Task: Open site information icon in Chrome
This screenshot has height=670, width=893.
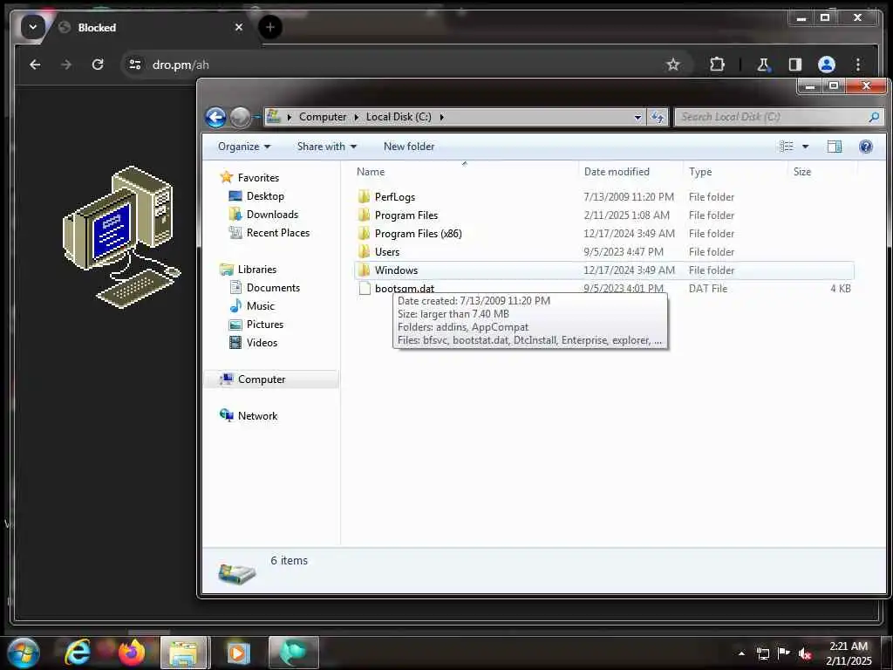Action: point(135,65)
